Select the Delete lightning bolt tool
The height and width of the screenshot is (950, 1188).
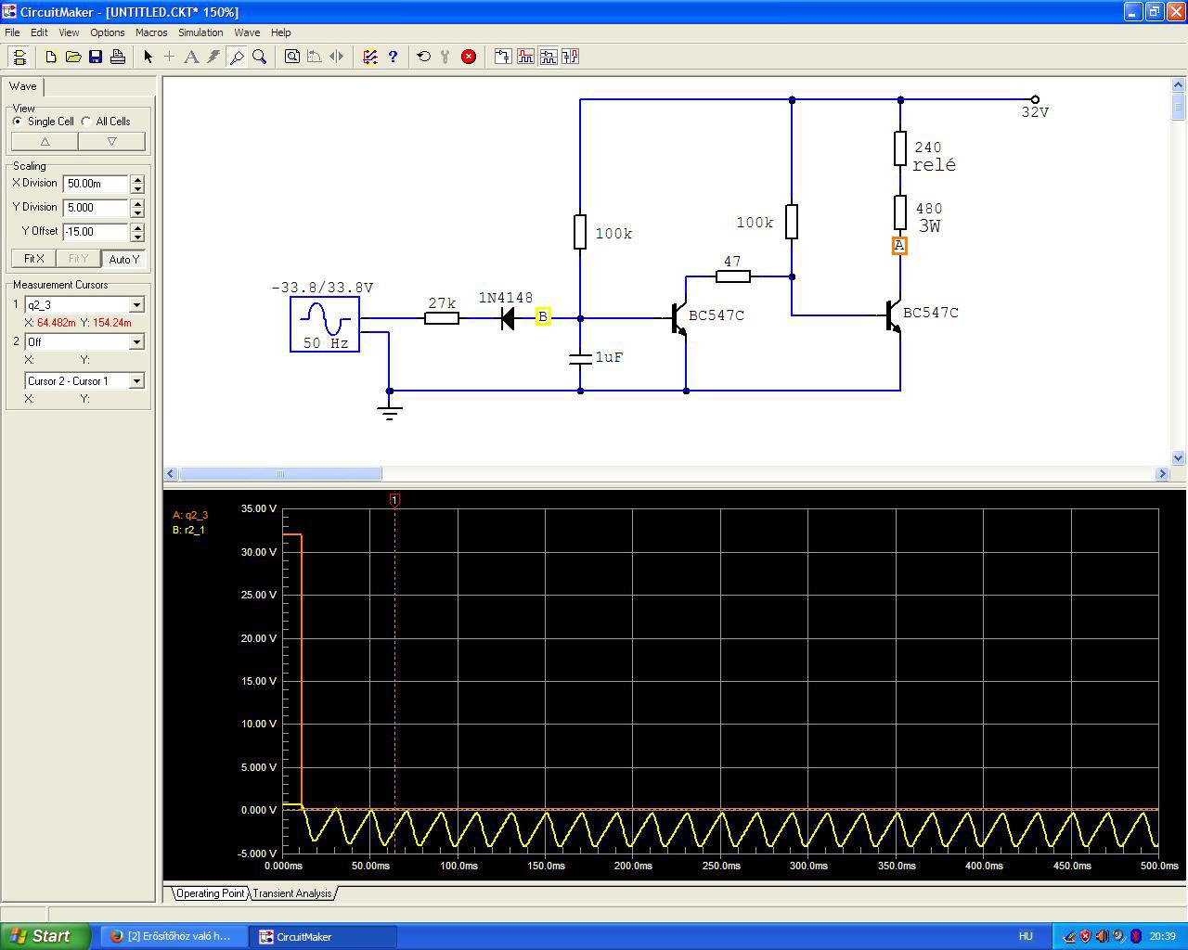coord(213,57)
